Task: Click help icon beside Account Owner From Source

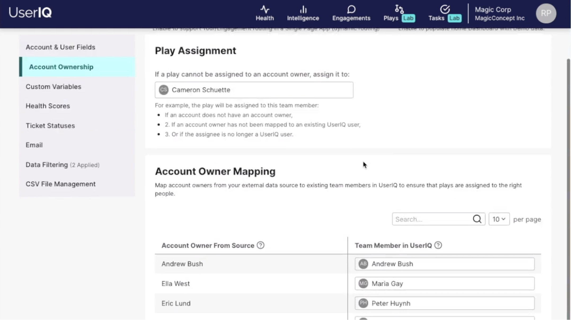Action: tap(260, 245)
